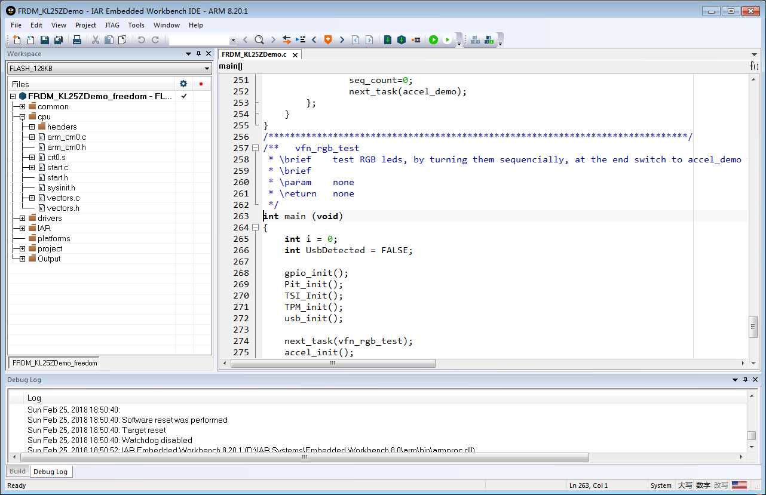Screen dimensions: 766x495
Task: Click the Save All toolbar icon
Action: point(59,40)
